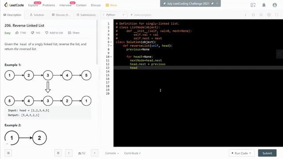Click the description panel scrollbar
The width and height of the screenshot is (283, 159).
(97, 42)
